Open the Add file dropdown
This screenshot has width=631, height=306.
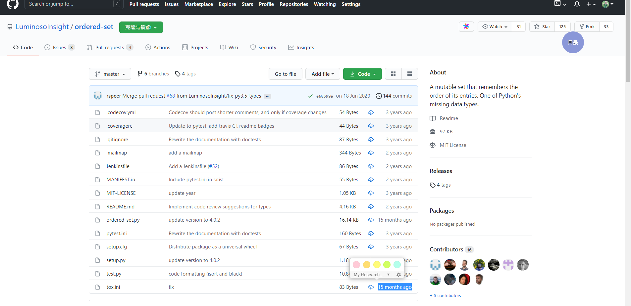coord(323,74)
